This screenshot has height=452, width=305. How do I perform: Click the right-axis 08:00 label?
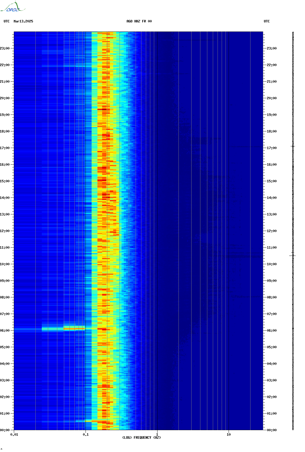272,297
